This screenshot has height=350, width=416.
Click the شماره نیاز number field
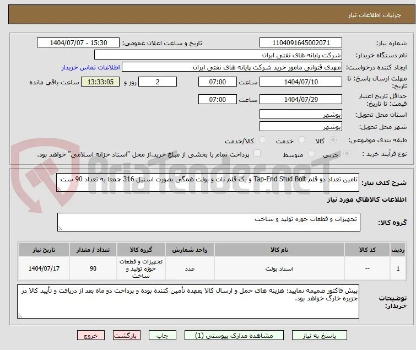tap(301, 43)
